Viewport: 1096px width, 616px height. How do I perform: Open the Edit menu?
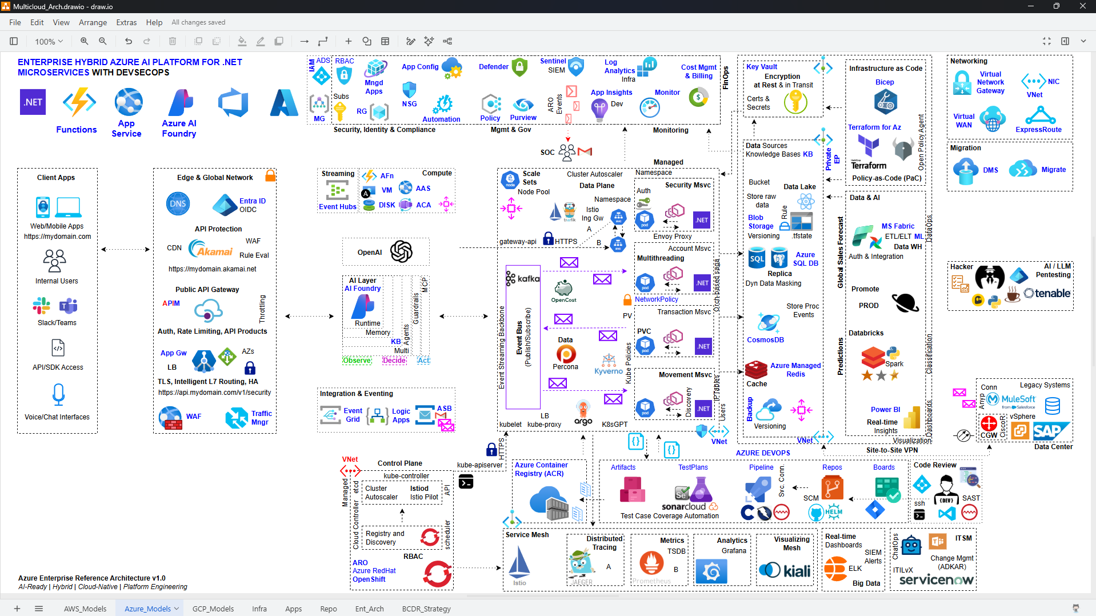tap(37, 22)
